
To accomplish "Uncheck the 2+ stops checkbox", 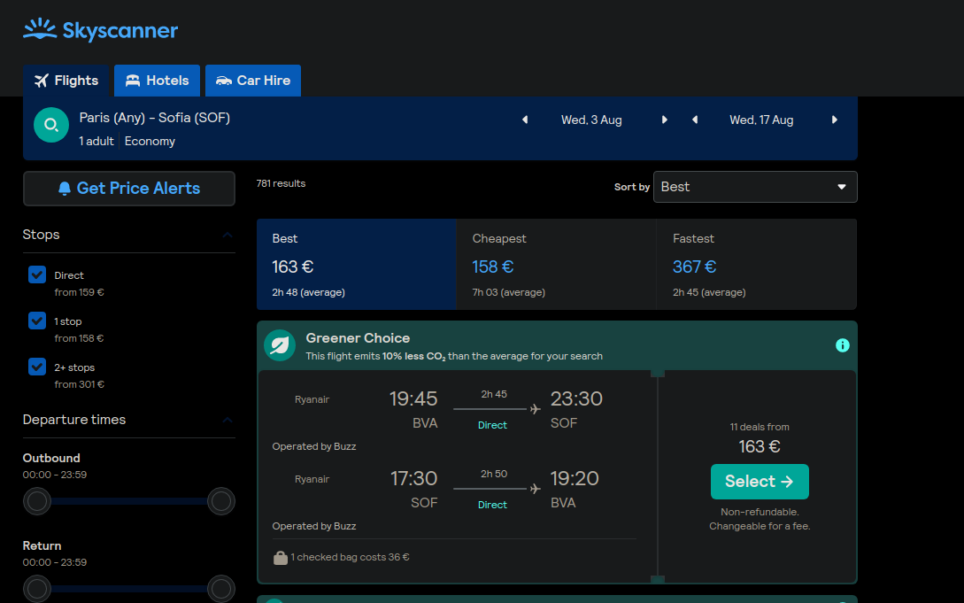I will click(x=37, y=367).
